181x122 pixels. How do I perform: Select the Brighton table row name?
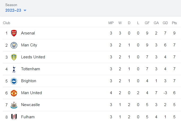point(28,81)
